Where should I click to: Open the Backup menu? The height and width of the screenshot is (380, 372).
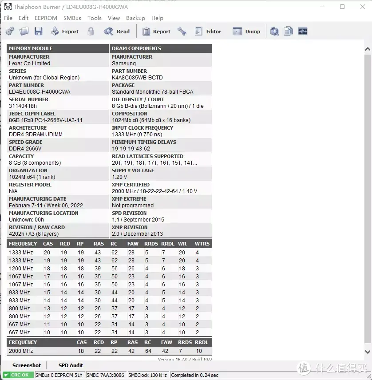click(x=135, y=18)
